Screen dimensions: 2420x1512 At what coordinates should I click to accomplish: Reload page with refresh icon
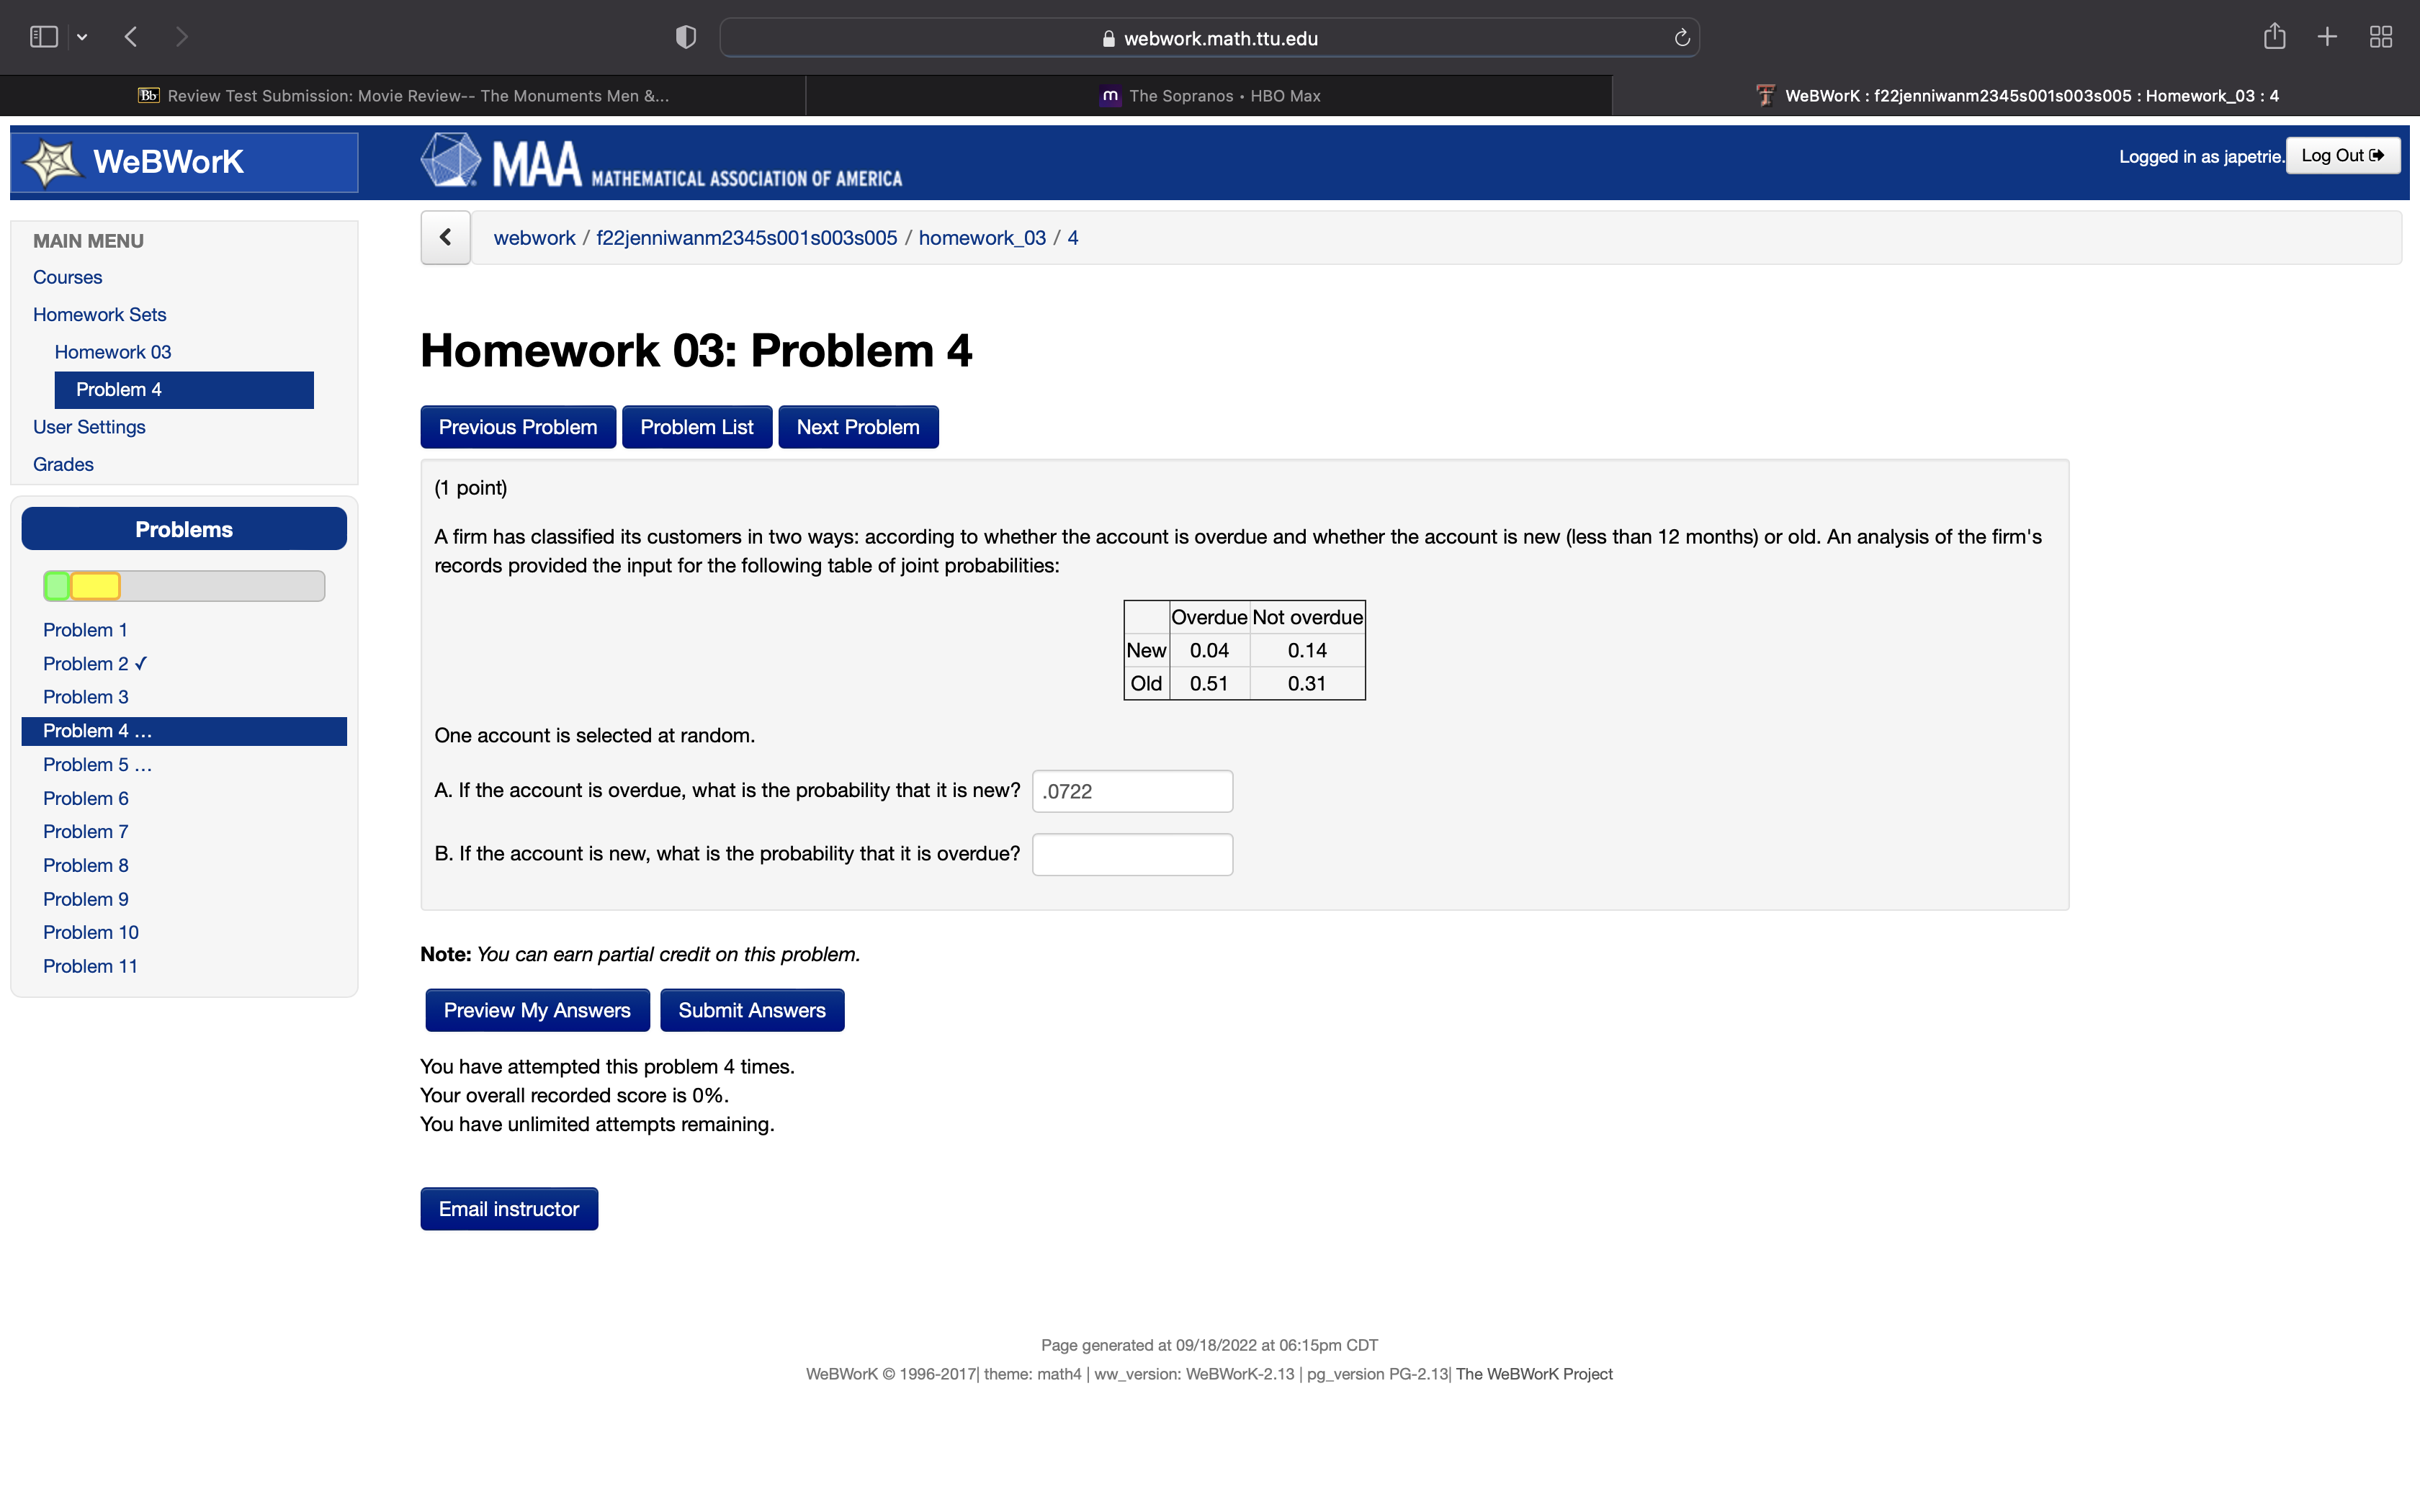click(x=1681, y=38)
